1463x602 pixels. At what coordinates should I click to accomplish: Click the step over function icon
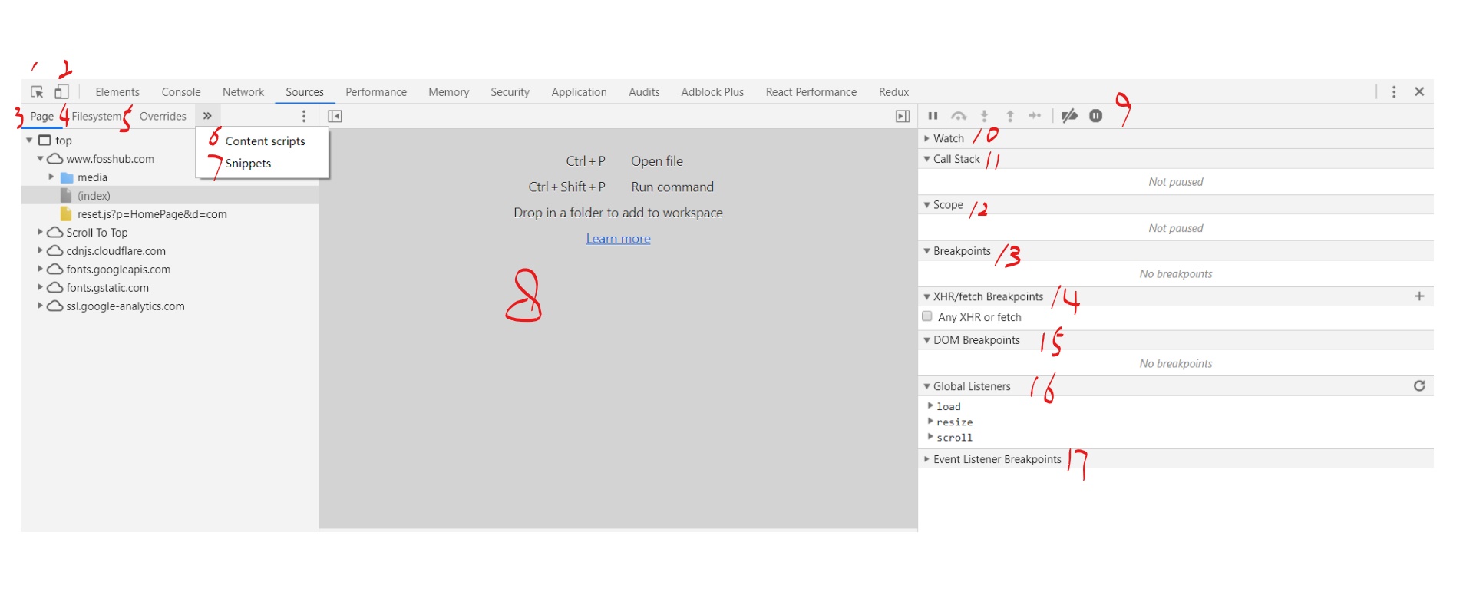point(959,116)
